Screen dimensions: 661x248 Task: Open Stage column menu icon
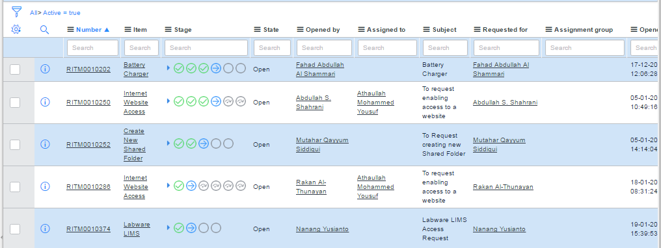tap(169, 30)
